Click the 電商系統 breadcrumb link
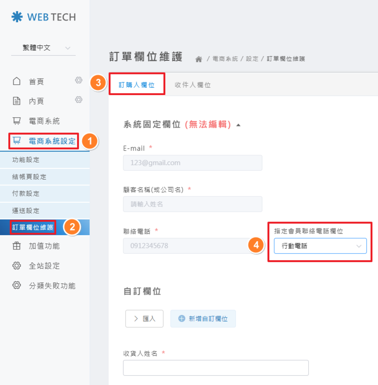Screen dimensions: 378x385 pos(225,59)
